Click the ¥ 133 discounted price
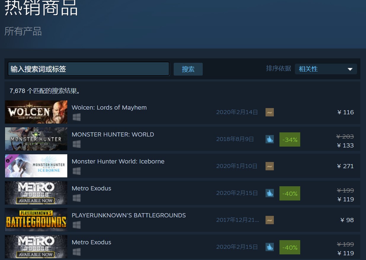Viewport: 366px width, 260px height. point(346,145)
